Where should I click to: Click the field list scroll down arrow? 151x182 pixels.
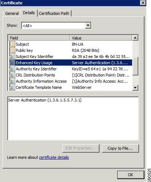pos(135,87)
